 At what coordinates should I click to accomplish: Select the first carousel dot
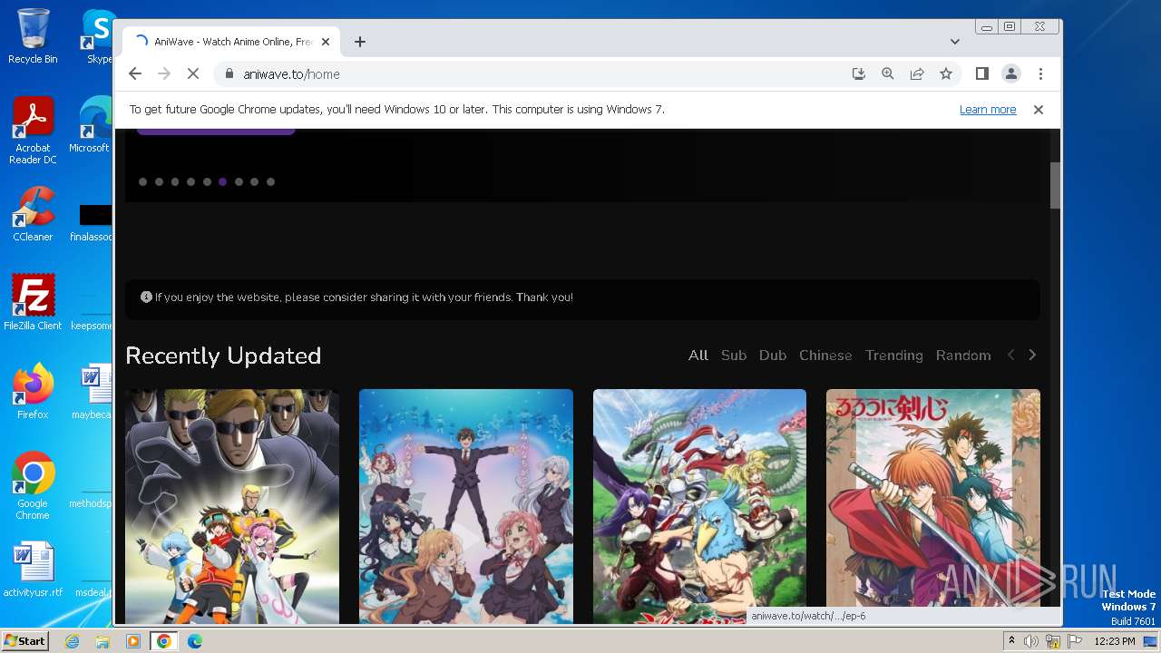click(142, 181)
